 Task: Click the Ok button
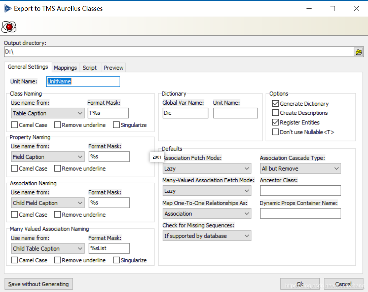point(300,284)
